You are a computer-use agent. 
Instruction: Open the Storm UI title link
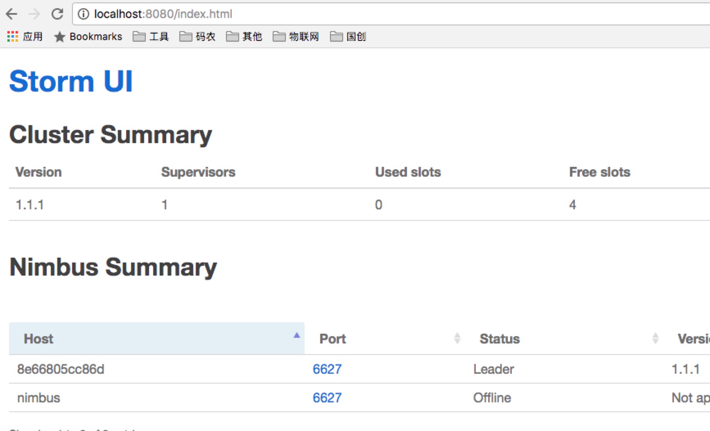coord(71,81)
